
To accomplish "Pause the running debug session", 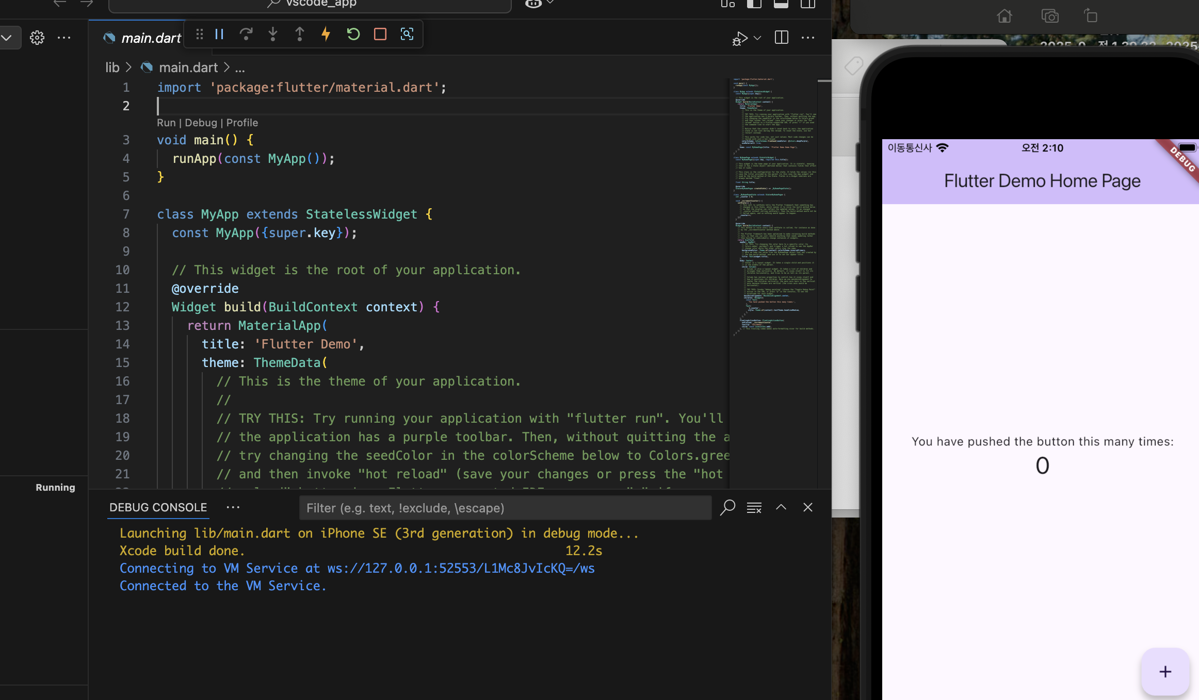I will (219, 35).
